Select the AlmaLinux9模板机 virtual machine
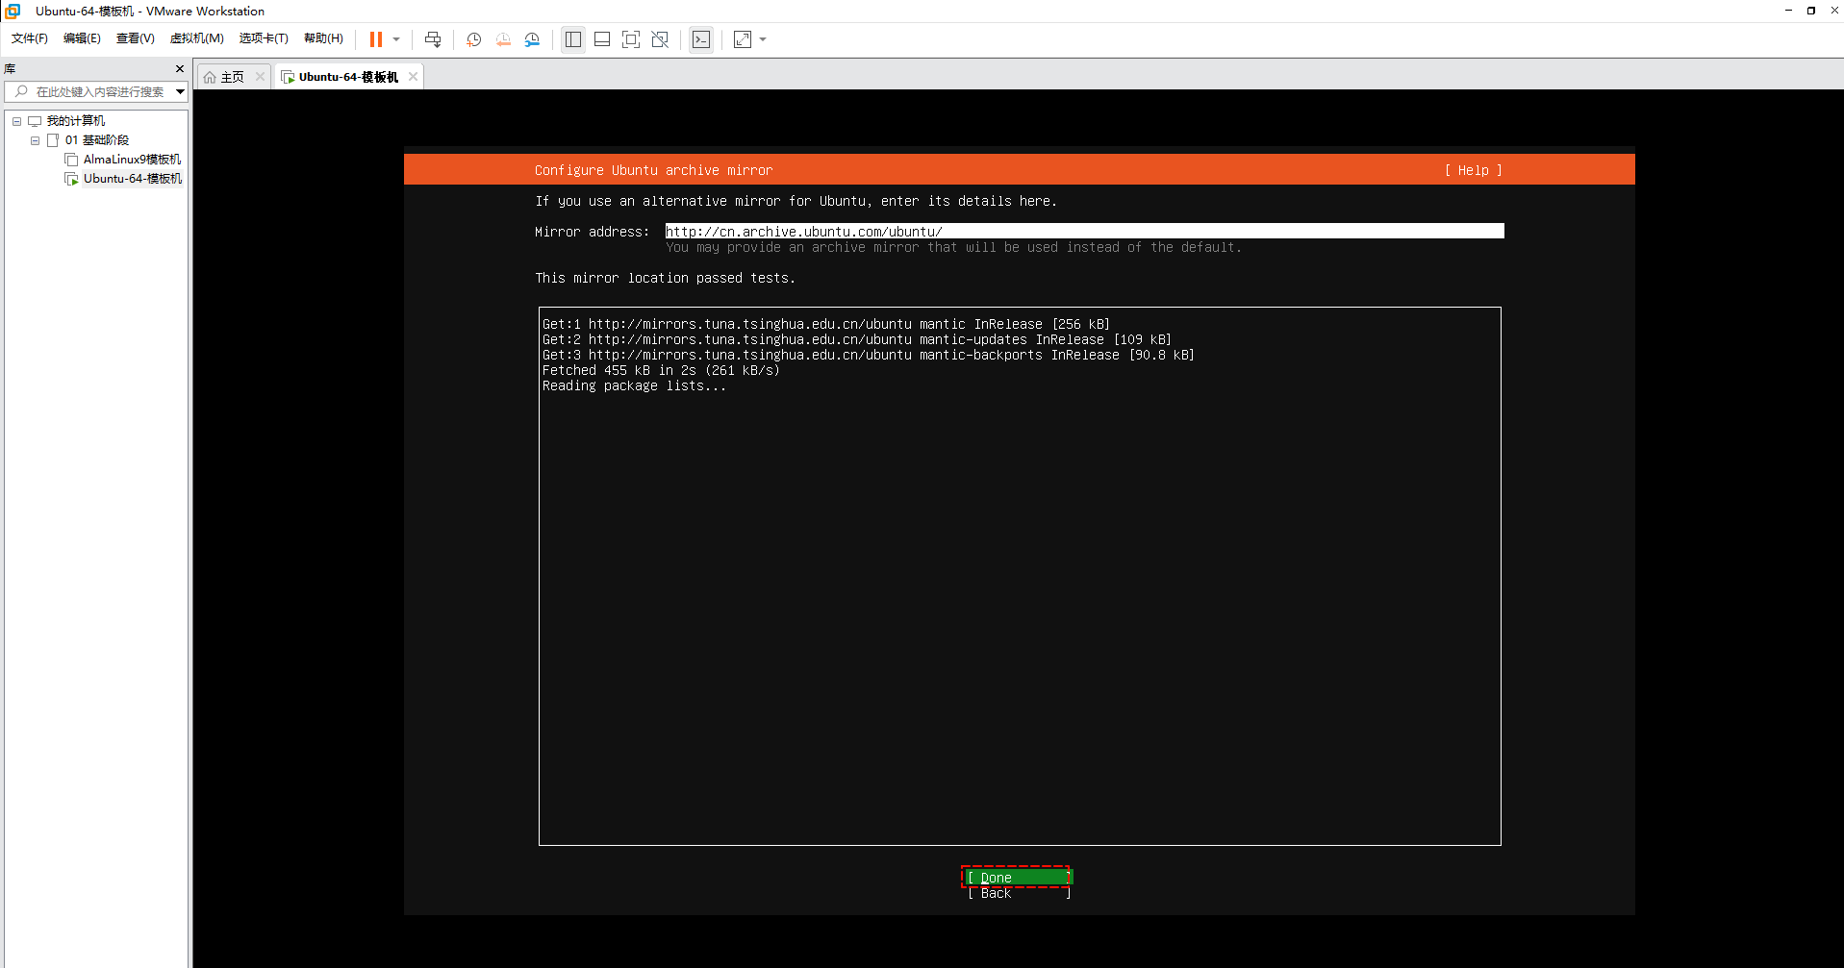Viewport: 1844px width, 968px height. (131, 159)
